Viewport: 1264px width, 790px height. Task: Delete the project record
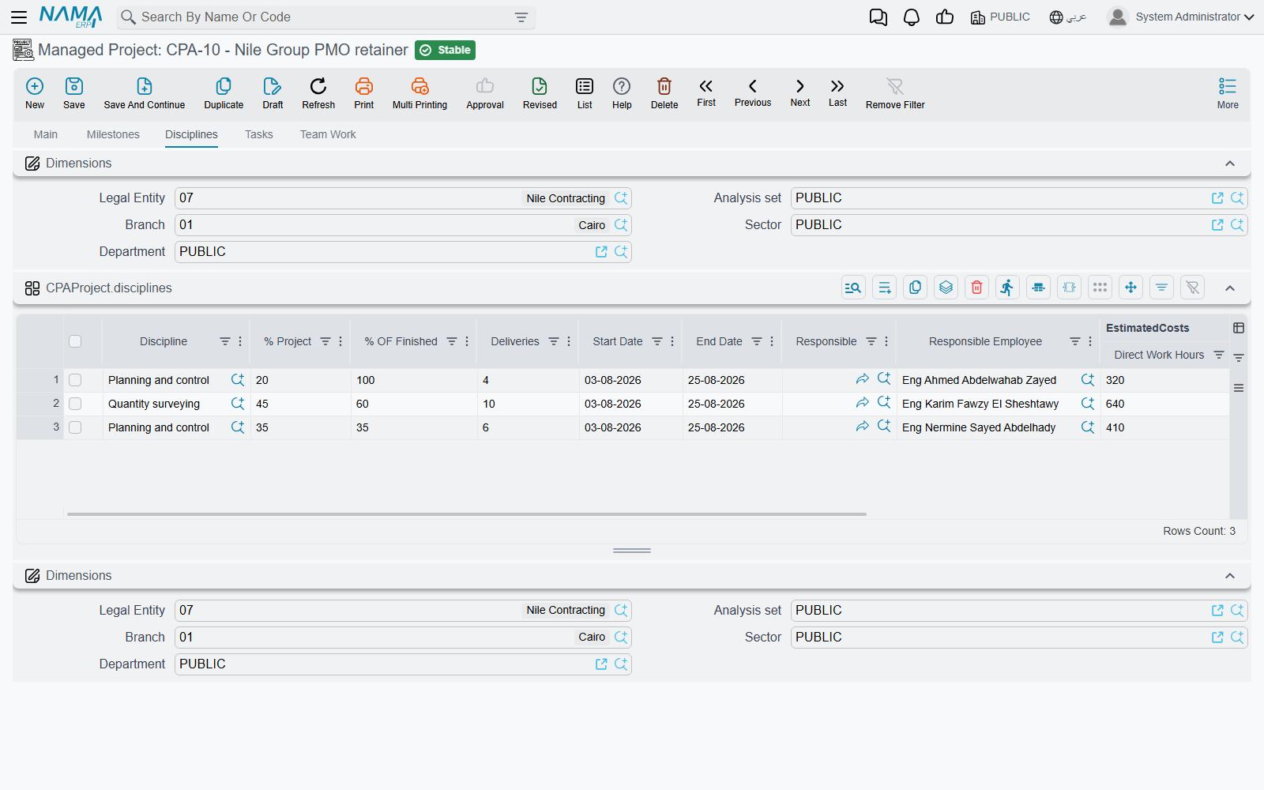(664, 93)
